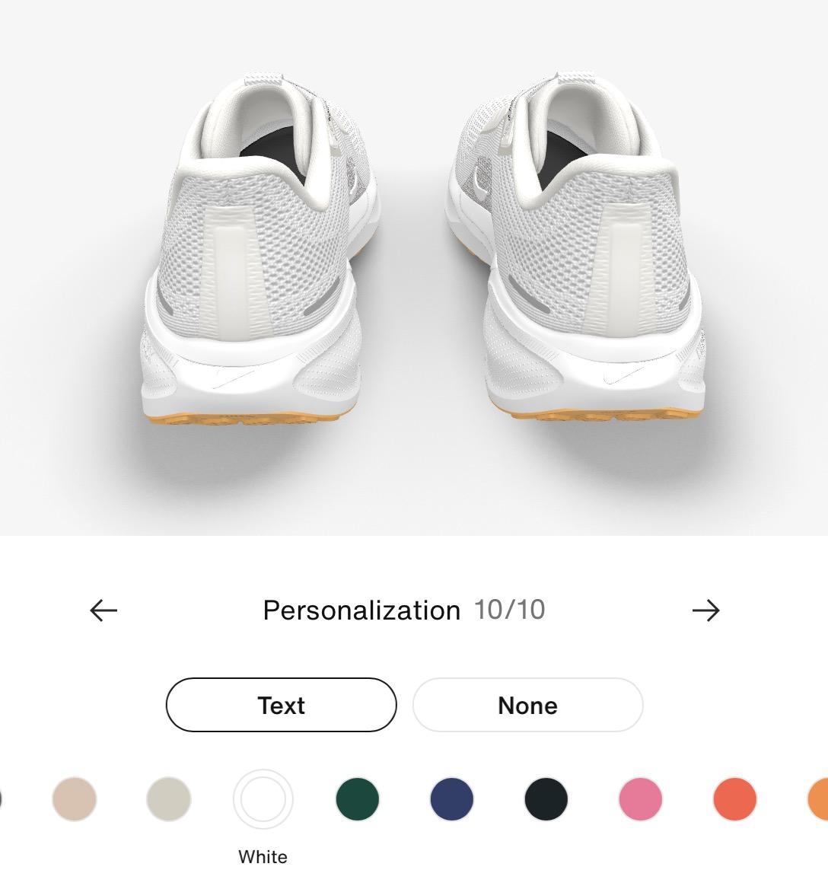
Task: Pick the tan beige color swatch
Action: tap(75, 799)
